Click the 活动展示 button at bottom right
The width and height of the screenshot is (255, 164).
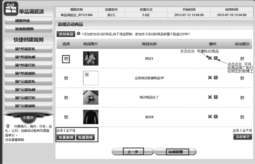pyautogui.click(x=243, y=137)
